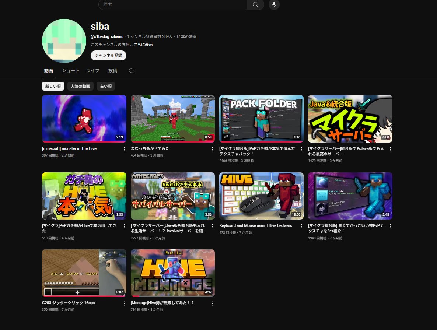
Task: Sort videos by 古い順
Action: tap(106, 86)
